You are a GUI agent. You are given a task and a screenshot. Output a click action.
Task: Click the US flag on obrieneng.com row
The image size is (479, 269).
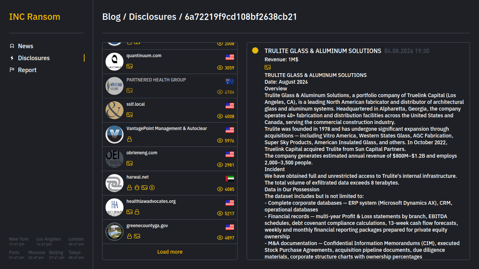(230, 154)
